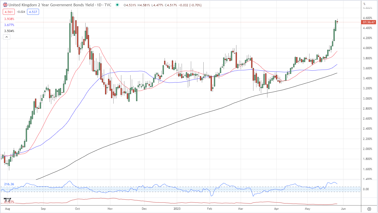This screenshot has height=213, width=378.
Task: Click the 2.000% price axis label
Action: pyautogui.click(x=367, y=149)
